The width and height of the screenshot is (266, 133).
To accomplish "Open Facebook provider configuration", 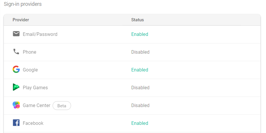I will pyautogui.click(x=33, y=123).
